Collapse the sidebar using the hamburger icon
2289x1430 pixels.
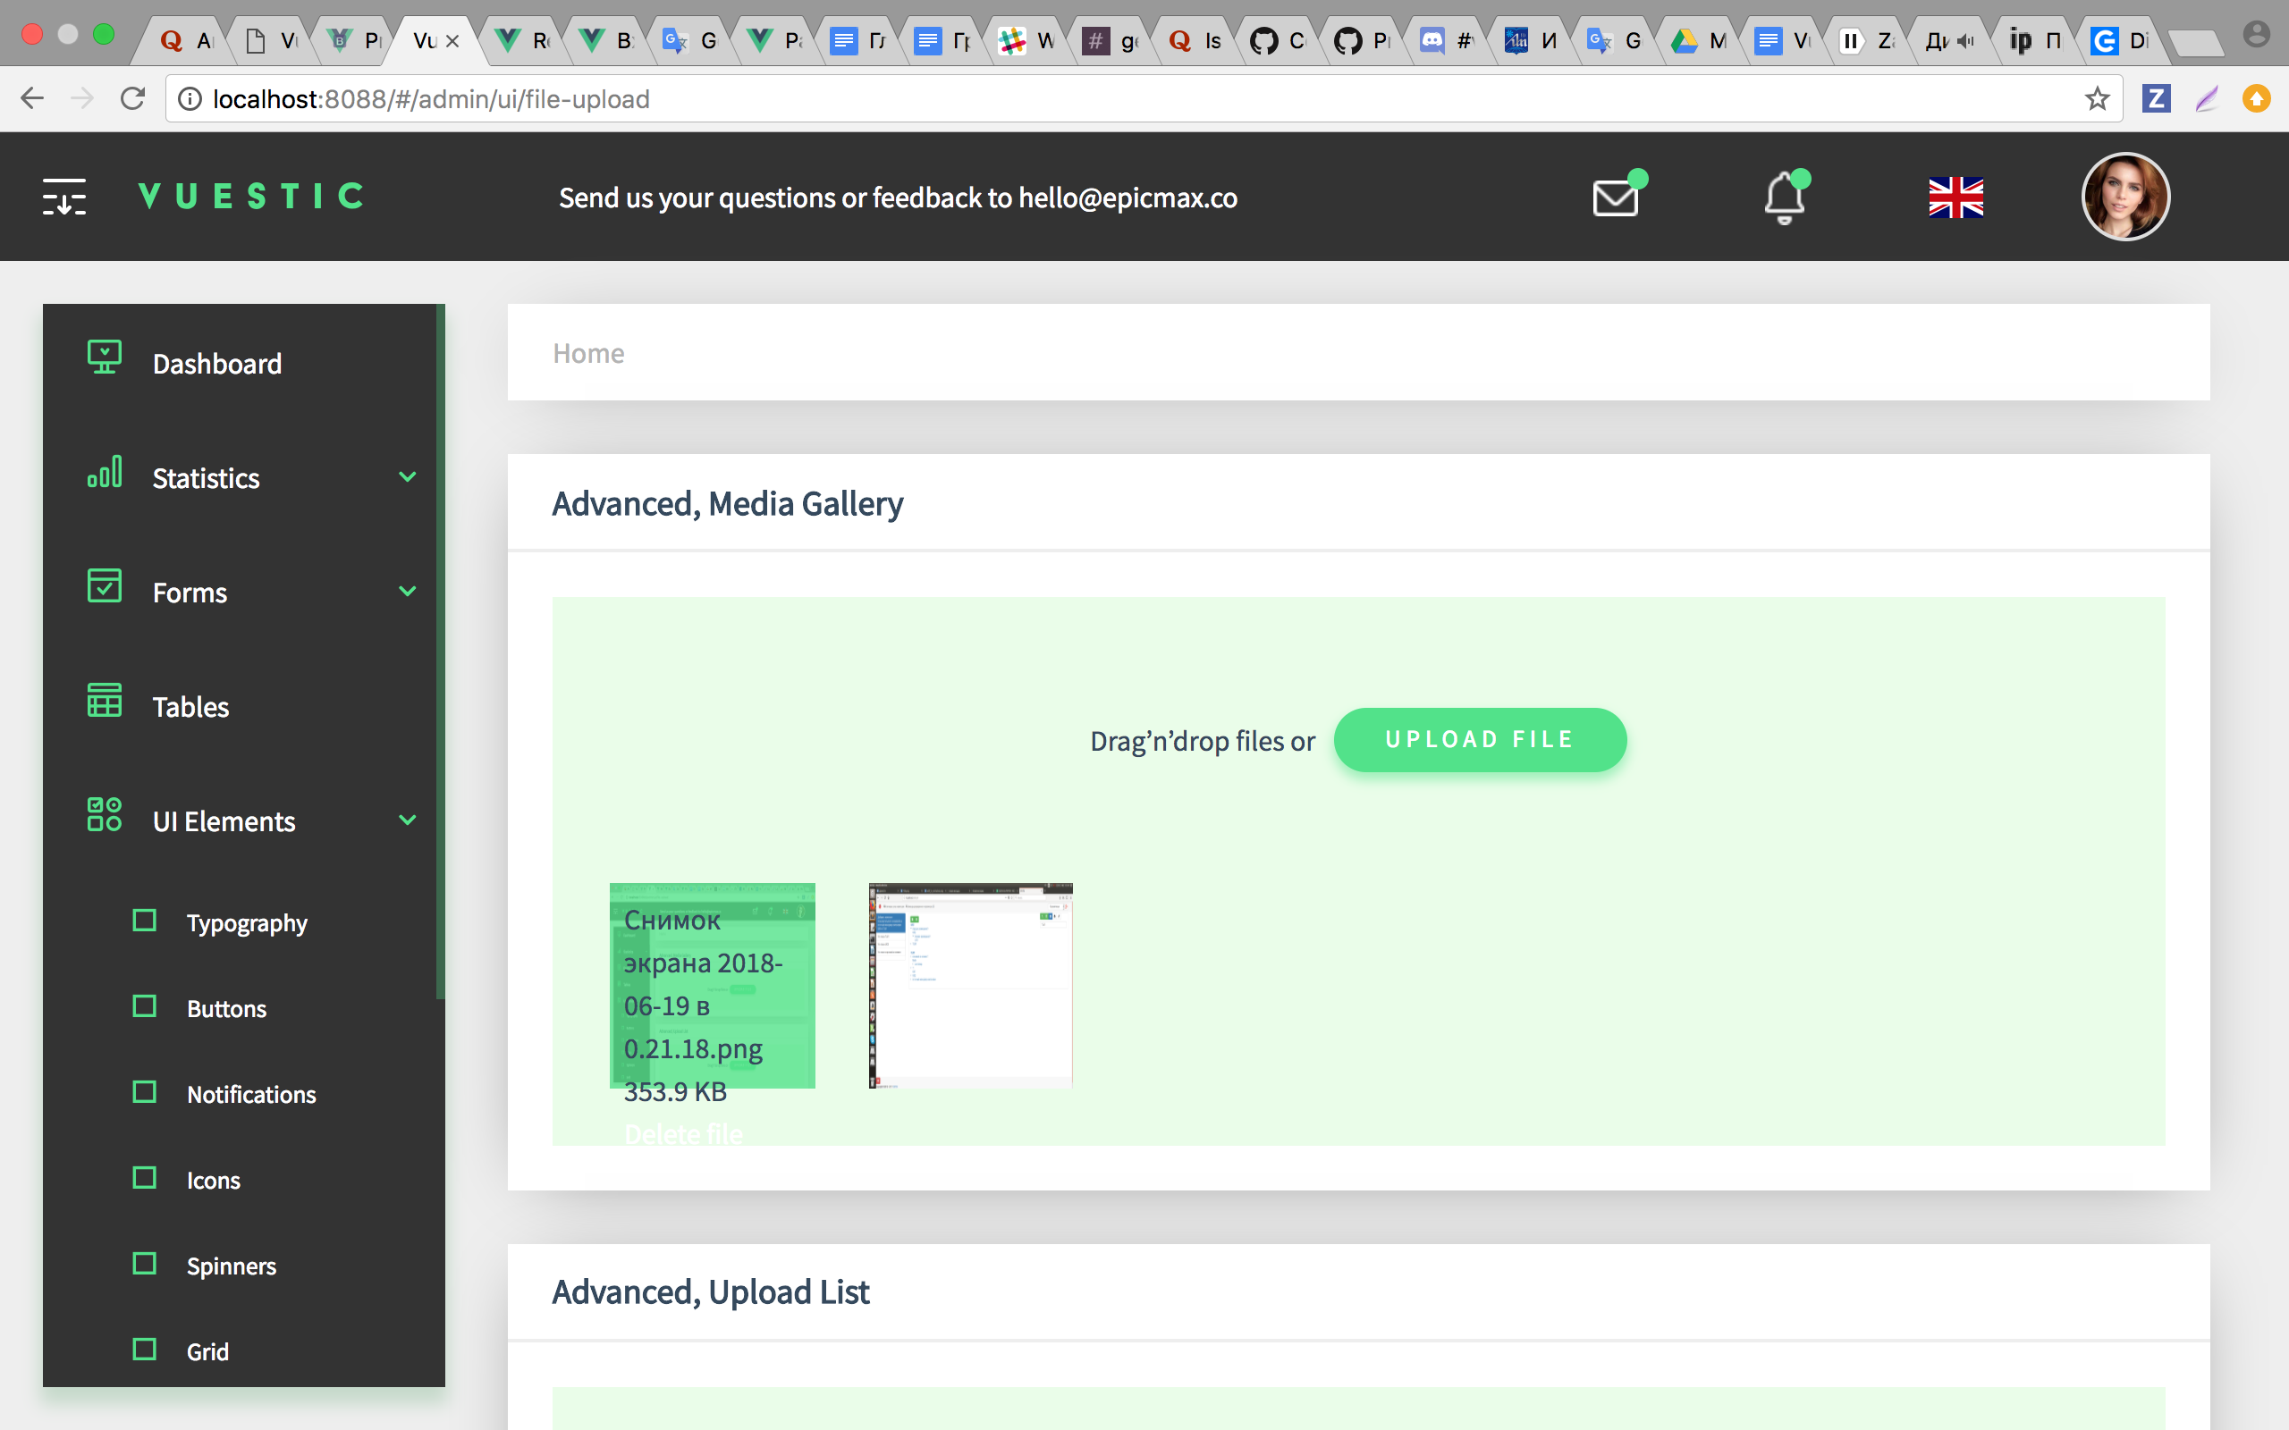[x=63, y=196]
